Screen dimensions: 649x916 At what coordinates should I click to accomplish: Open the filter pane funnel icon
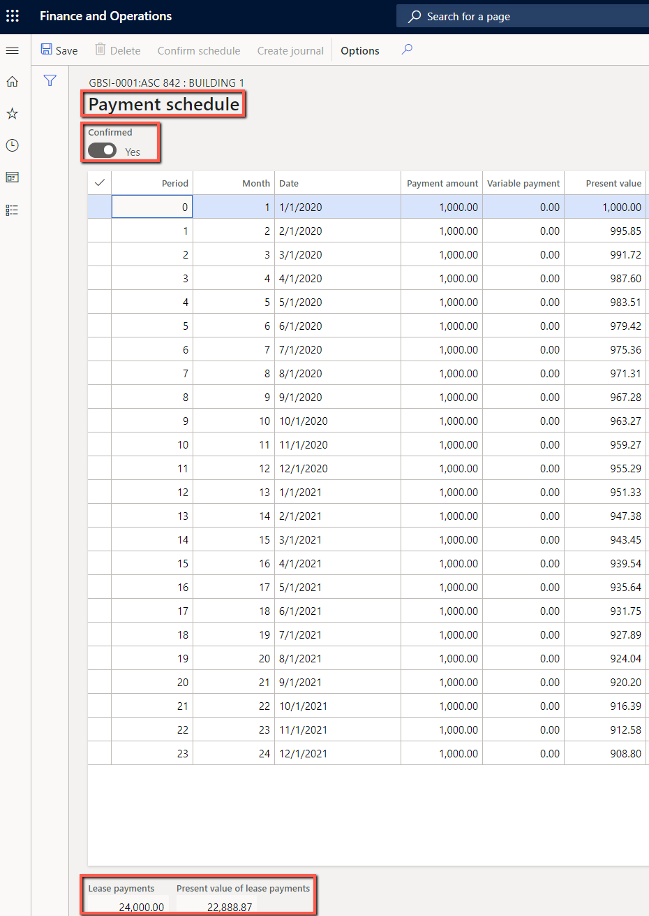point(50,81)
